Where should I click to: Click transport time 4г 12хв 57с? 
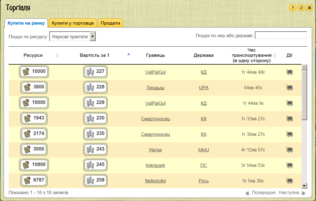point(253,150)
